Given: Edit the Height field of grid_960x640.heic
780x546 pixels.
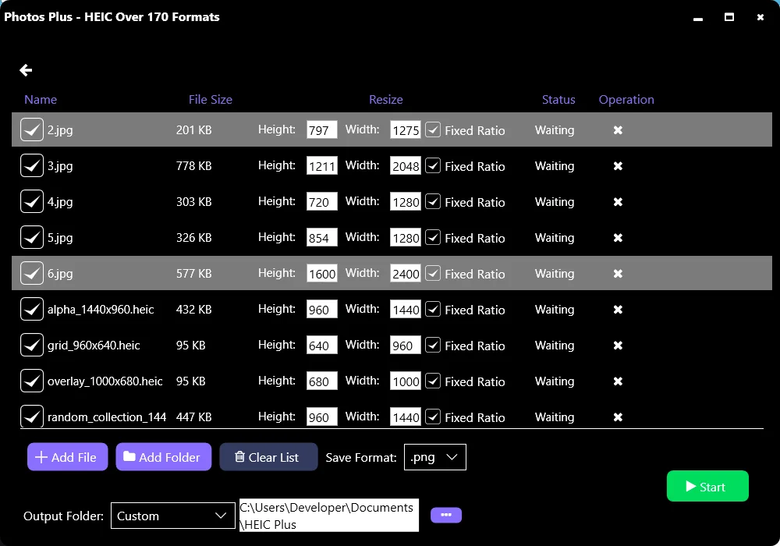Looking at the screenshot, I should pyautogui.click(x=322, y=345).
